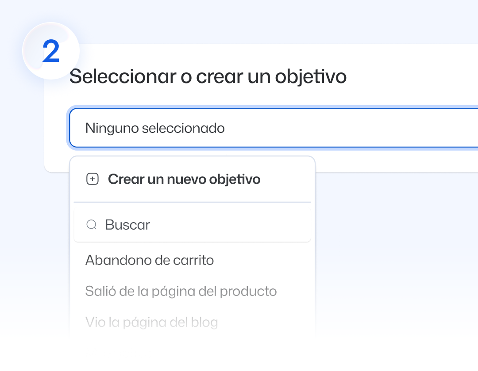The height and width of the screenshot is (371, 478).
Task: Click the heading 'Seleccionar o crear un objetivo'
Action: (x=208, y=76)
